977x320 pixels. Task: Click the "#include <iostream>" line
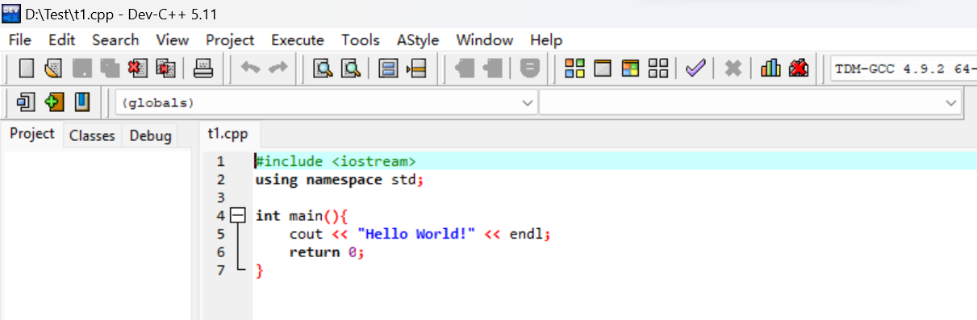[336, 161]
